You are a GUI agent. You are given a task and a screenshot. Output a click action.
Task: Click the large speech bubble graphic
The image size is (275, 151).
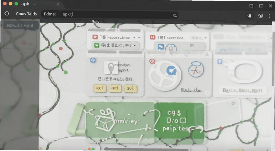tap(244, 72)
